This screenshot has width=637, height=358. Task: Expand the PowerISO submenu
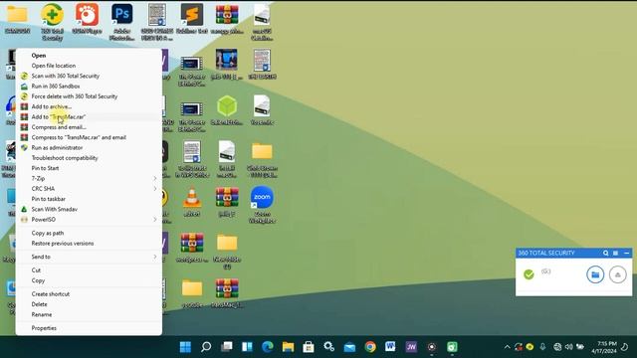click(x=89, y=220)
